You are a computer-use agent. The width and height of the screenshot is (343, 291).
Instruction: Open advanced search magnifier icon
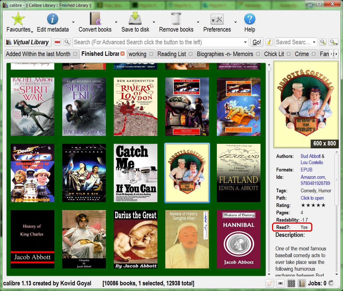pos(67,42)
